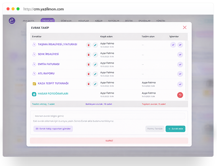Click the Bekleyen evrak: 10 adet text
The width and height of the screenshot is (217, 166).
click(x=99, y=104)
